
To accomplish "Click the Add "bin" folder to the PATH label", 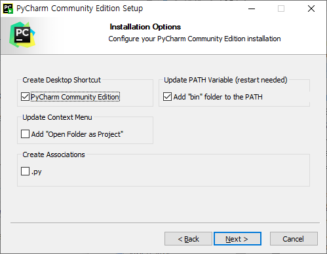I will coord(218,97).
